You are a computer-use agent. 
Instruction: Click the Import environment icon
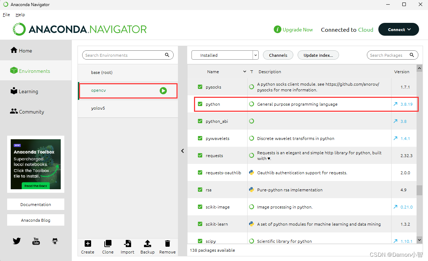pos(127,244)
